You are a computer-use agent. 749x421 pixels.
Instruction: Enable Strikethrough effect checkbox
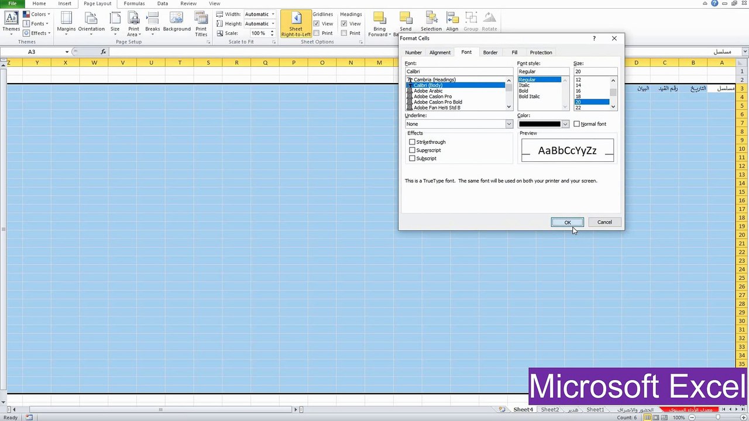tap(412, 142)
